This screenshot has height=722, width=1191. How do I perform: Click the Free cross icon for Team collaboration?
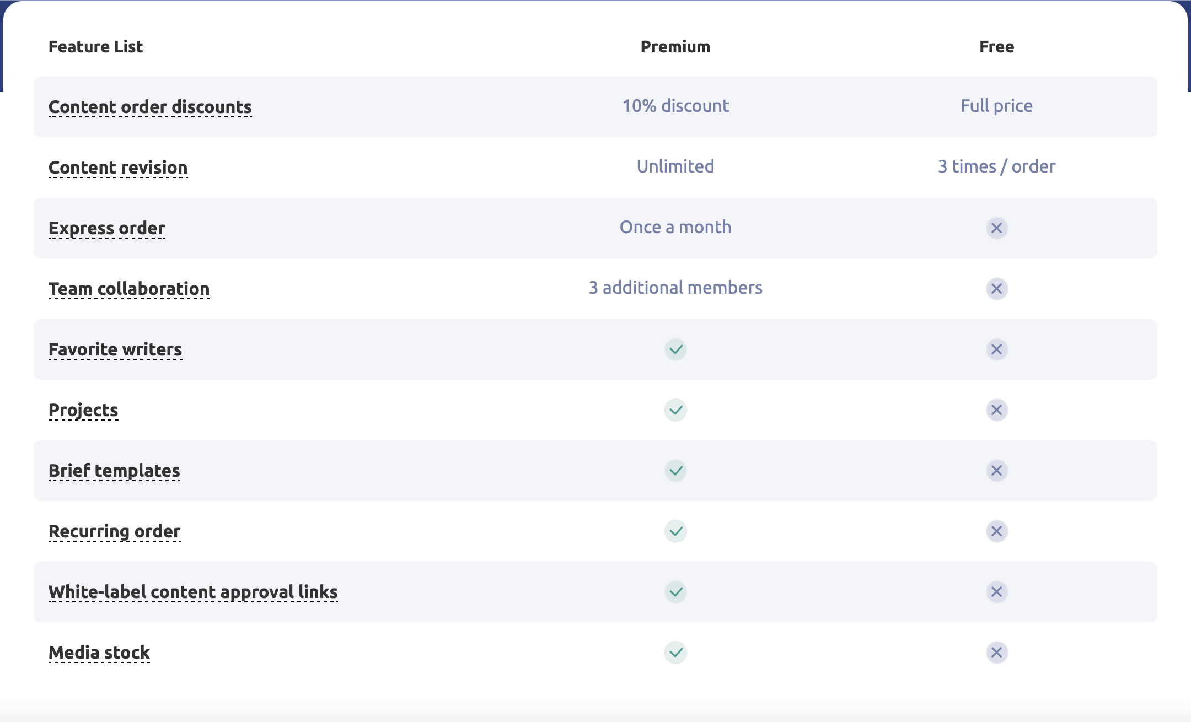[996, 289]
